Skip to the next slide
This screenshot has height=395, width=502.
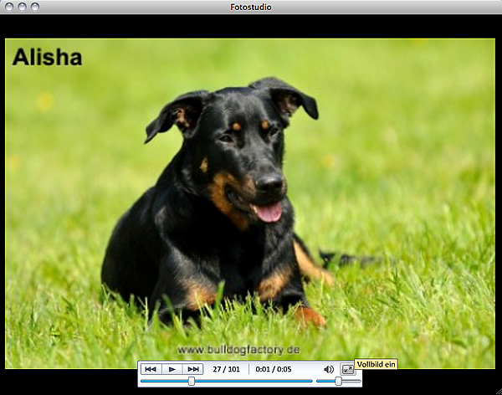192,369
